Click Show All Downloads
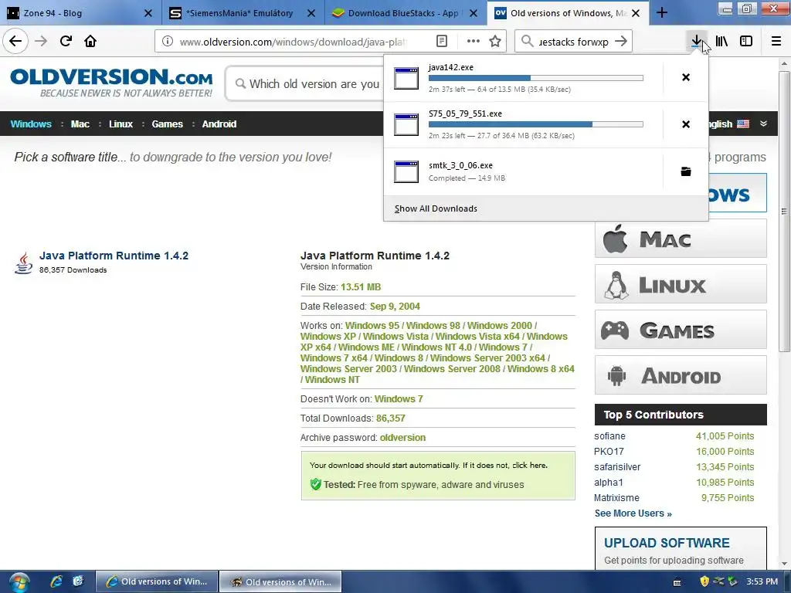 [436, 208]
